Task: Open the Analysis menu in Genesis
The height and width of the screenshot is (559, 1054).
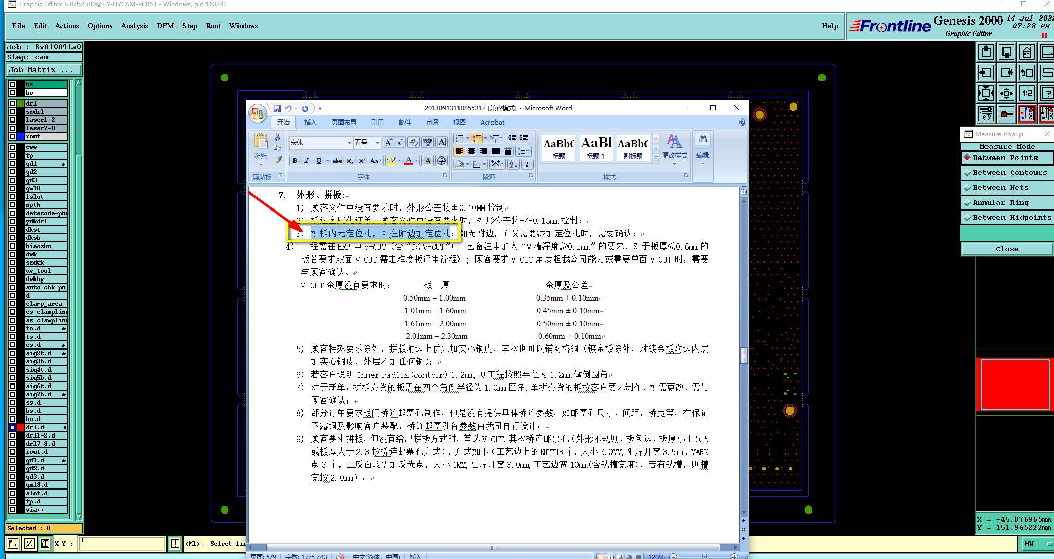Action: [134, 26]
